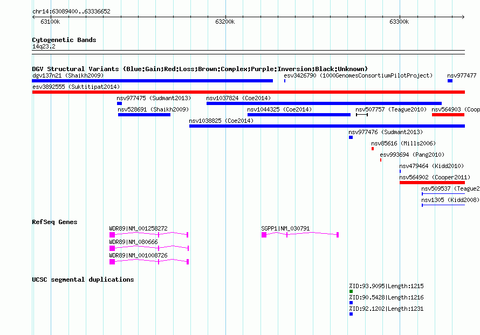The image size is (480, 335).
Task: Click the 14q23.2 cytogenetic band label
Action: (x=44, y=46)
